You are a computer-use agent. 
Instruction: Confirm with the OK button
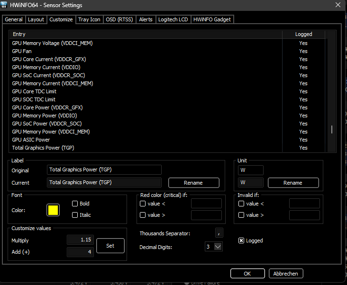[247, 274]
